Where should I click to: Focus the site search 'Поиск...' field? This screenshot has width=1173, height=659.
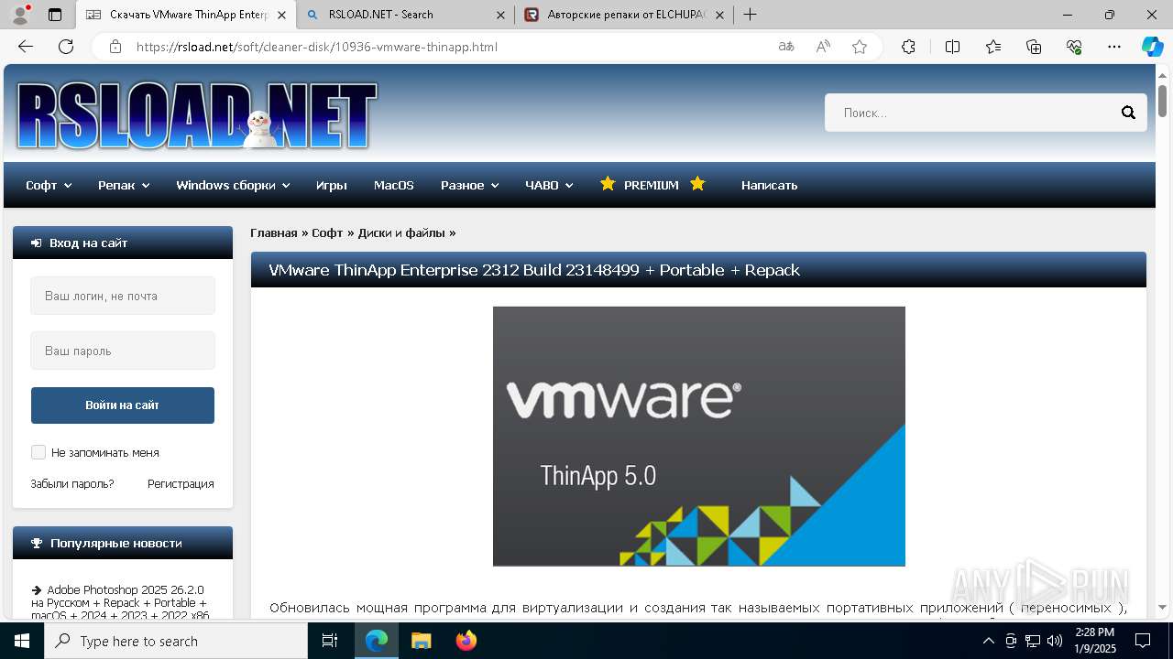click(970, 113)
